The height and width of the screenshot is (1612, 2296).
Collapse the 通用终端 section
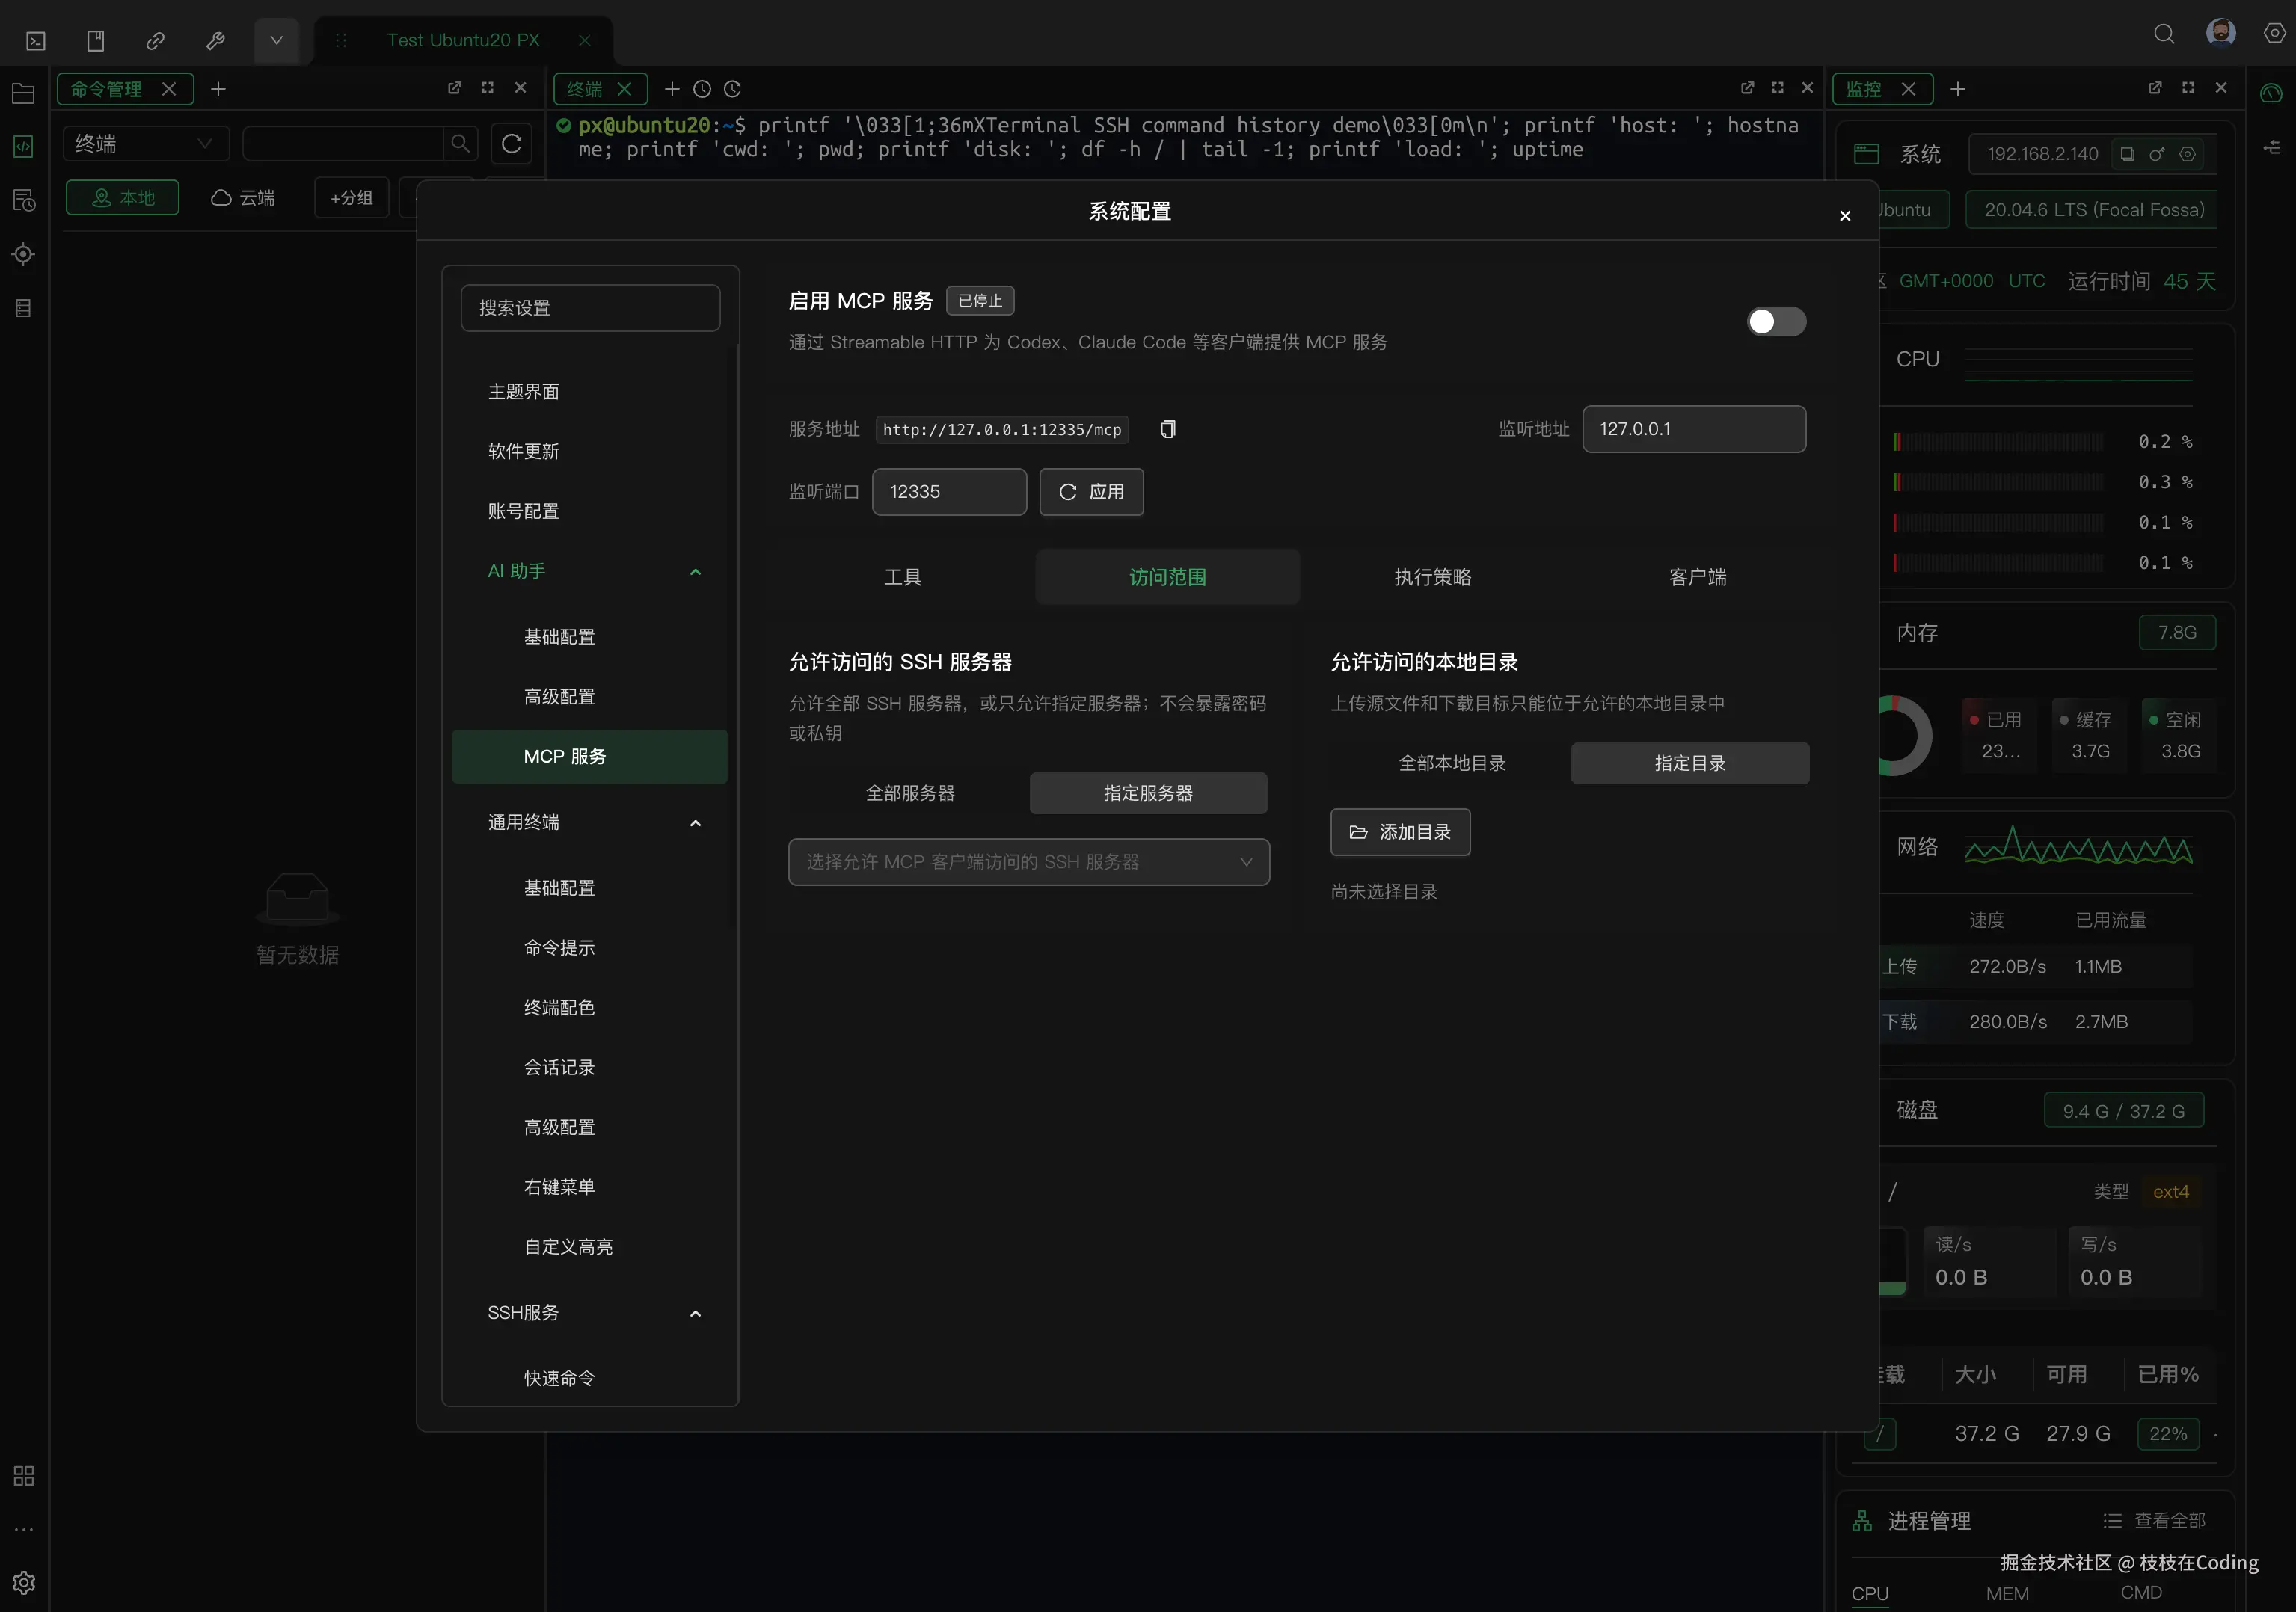coord(695,823)
